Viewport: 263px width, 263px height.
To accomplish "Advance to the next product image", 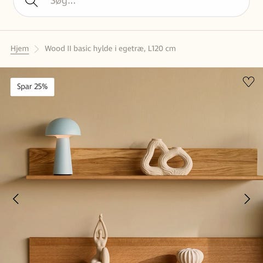I will [x=247, y=199].
